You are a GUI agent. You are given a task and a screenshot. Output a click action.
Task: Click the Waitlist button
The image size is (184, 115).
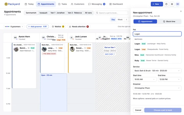point(58,27)
